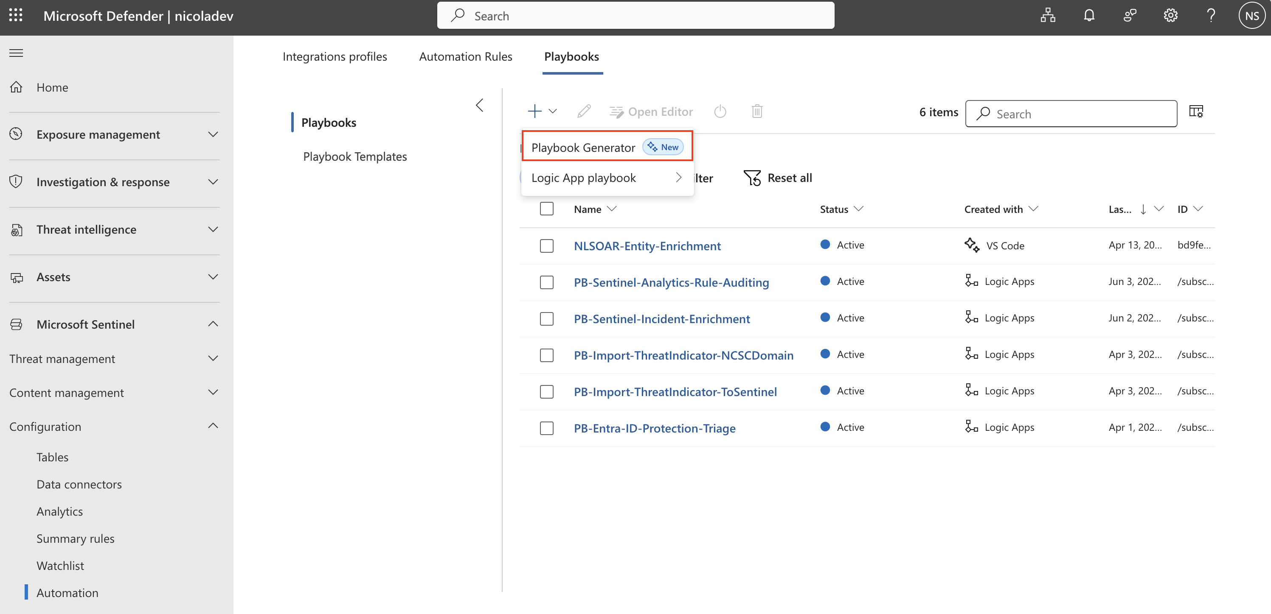Open the Created with column dropdown
The image size is (1271, 614).
(x=1033, y=209)
